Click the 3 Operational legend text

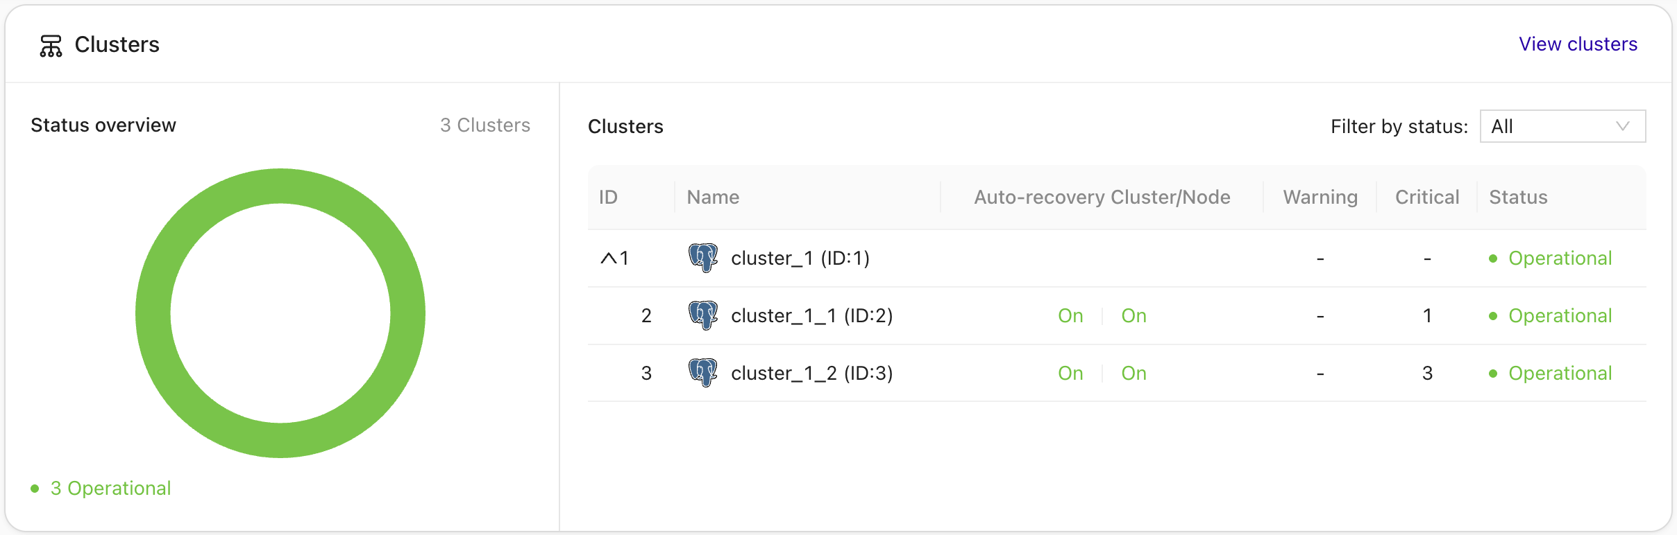pos(110,488)
